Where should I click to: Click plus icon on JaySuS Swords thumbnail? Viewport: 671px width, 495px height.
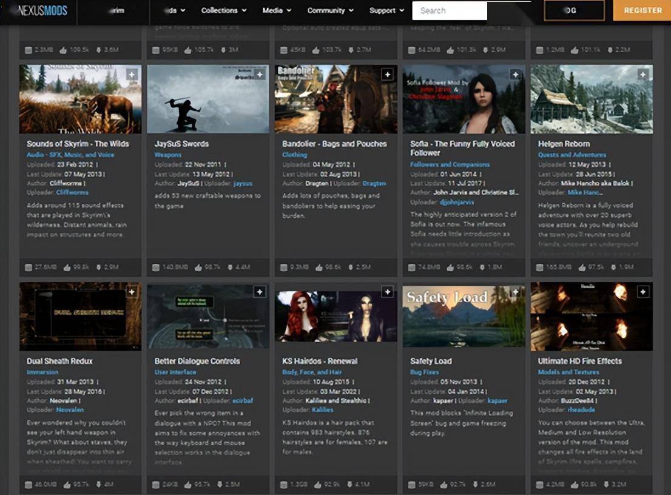(260, 75)
